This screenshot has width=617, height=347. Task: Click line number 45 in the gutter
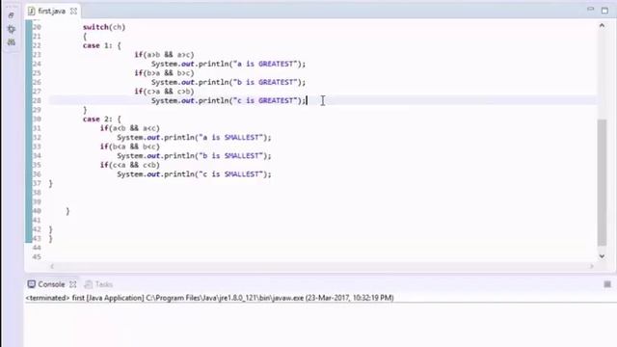tap(37, 256)
